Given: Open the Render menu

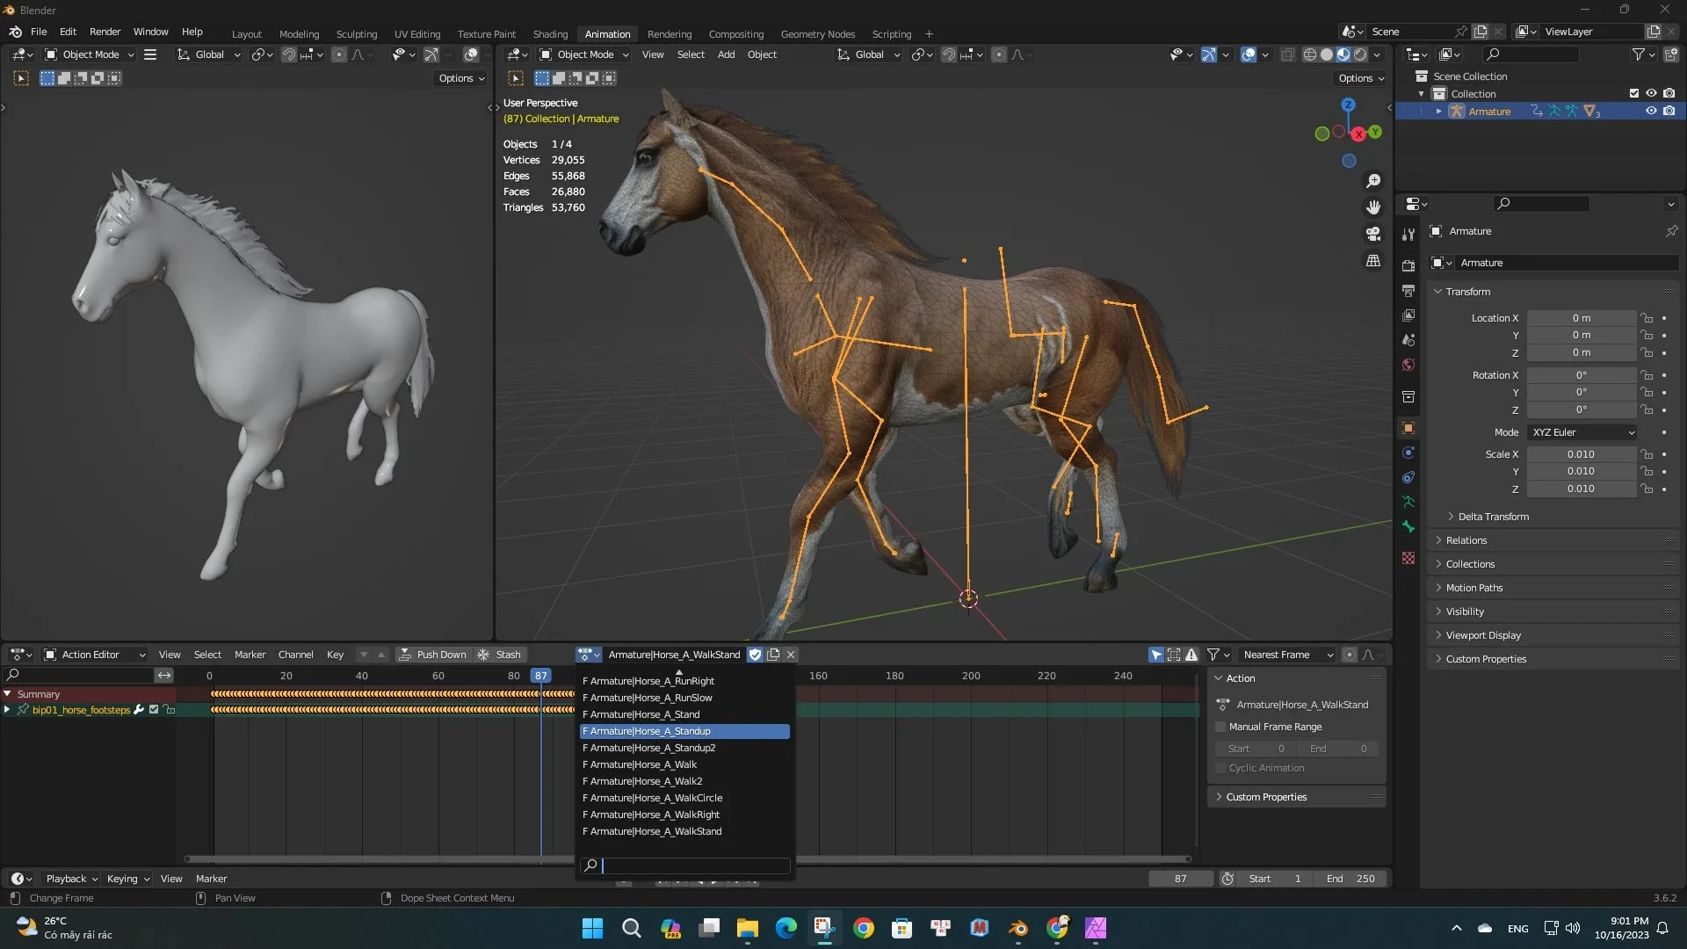Looking at the screenshot, I should point(105,32).
